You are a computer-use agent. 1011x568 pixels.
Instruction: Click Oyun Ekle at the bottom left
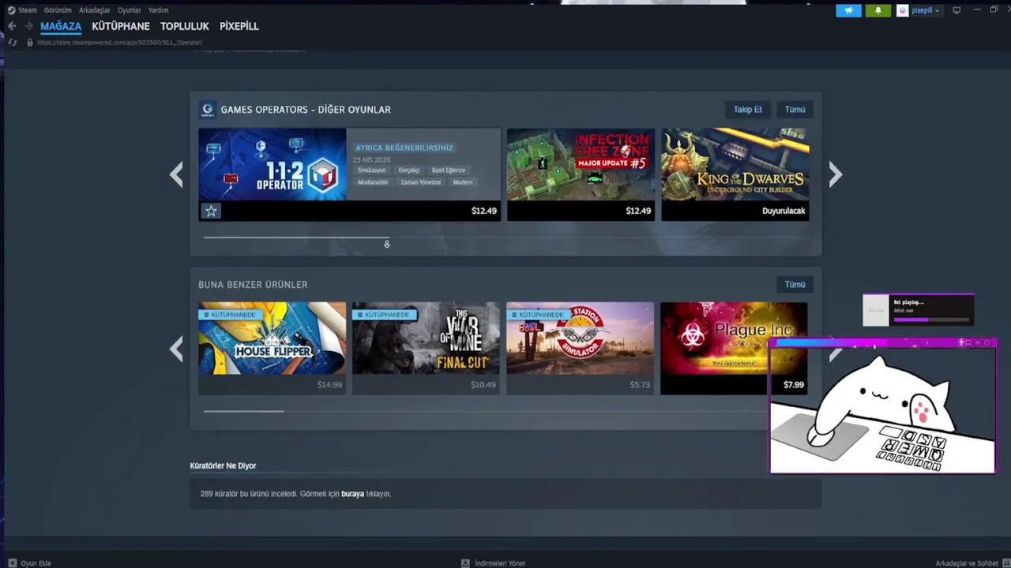pos(36,563)
